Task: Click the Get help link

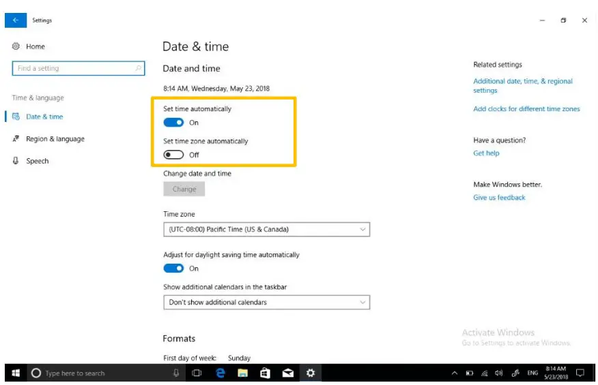Action: click(486, 153)
